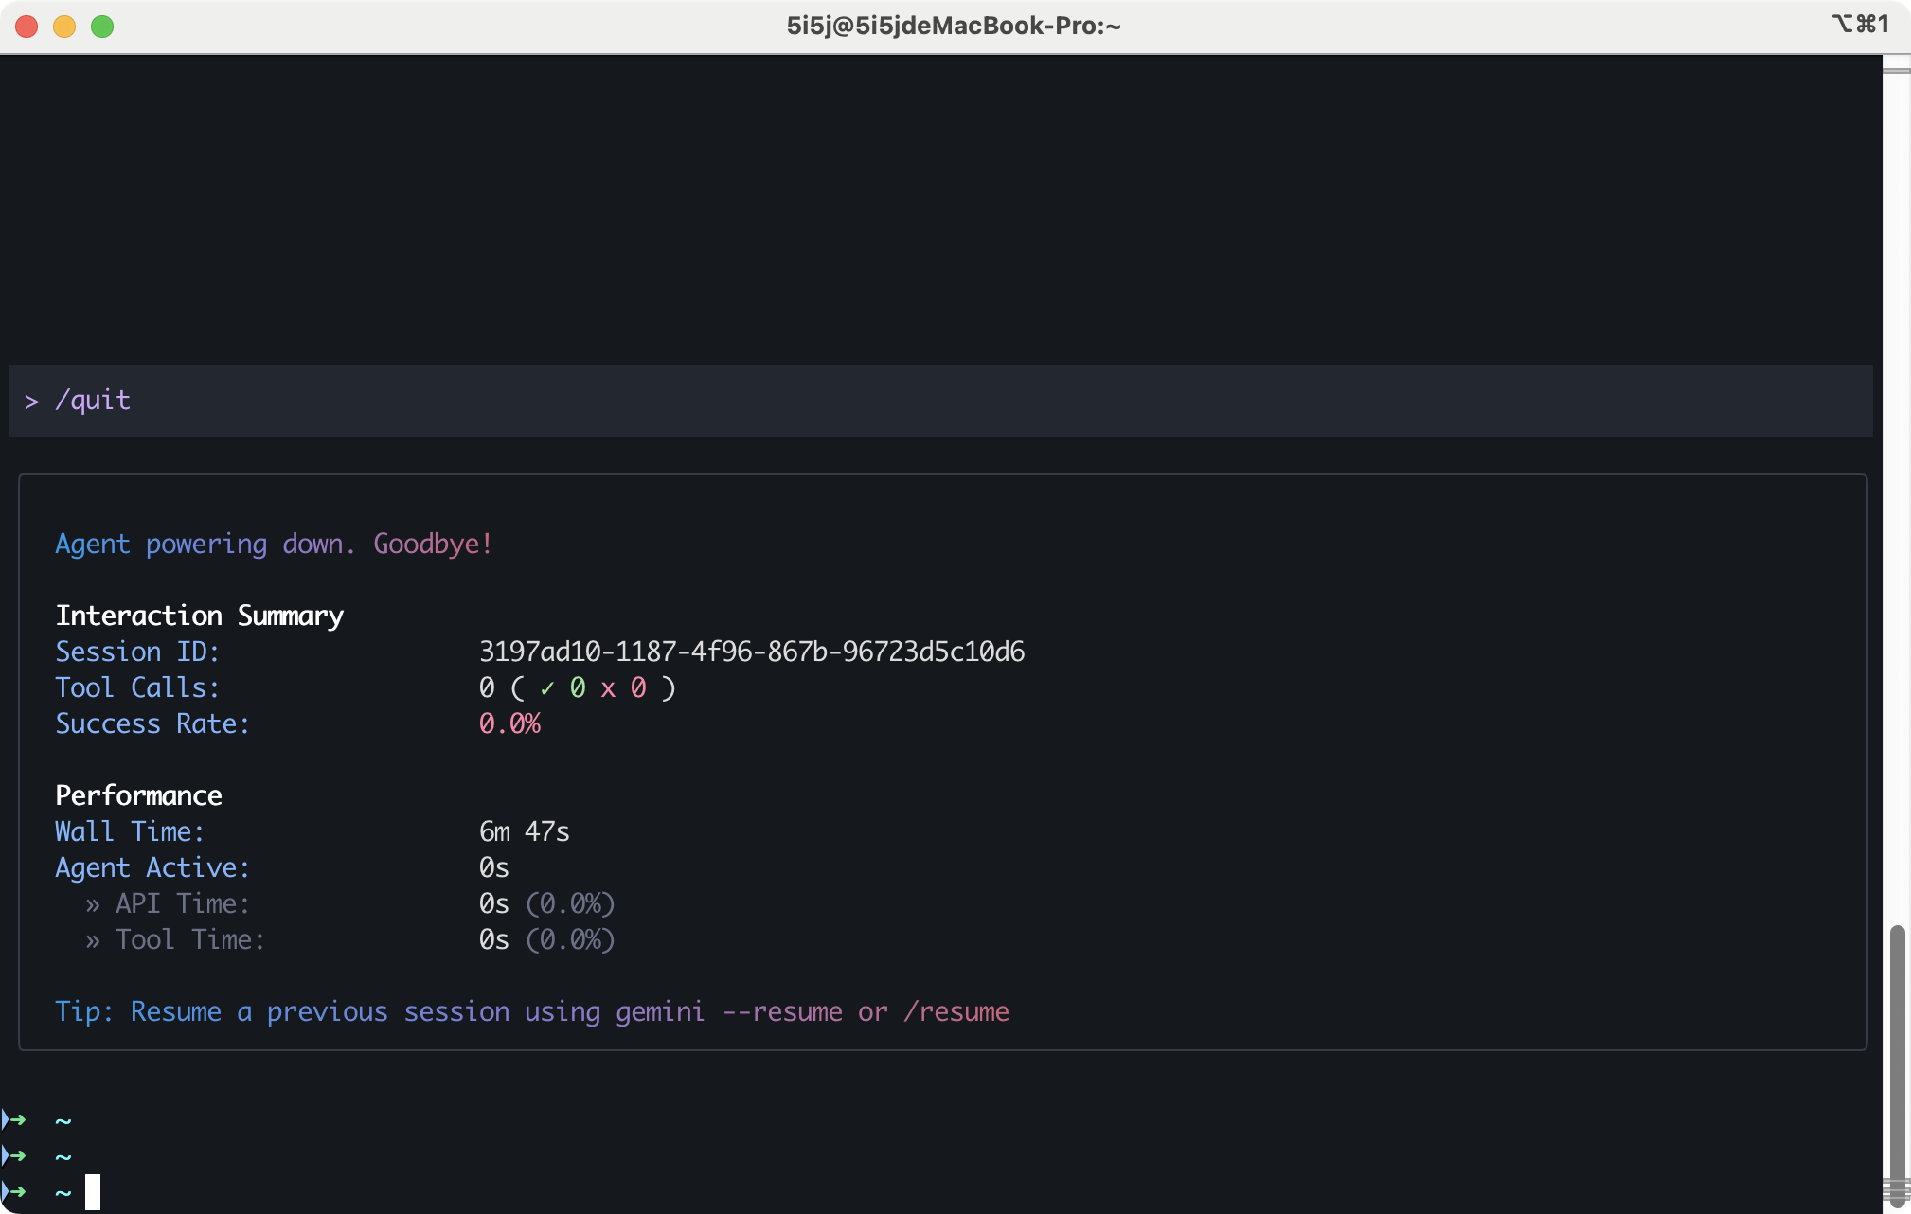Click the /quit command text

pyautogui.click(x=93, y=401)
